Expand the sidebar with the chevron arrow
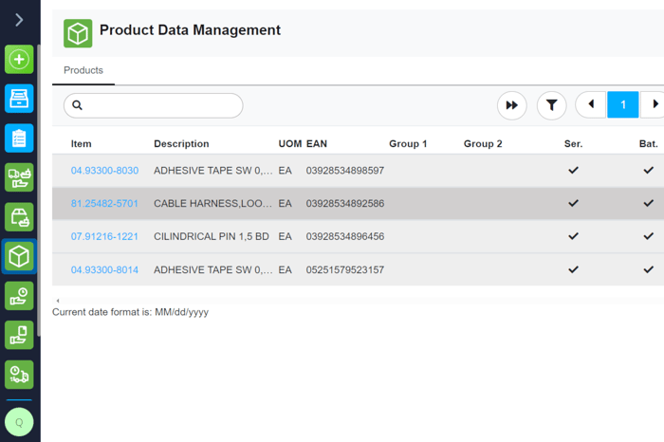Viewport: 664px width, 442px height. (x=19, y=20)
